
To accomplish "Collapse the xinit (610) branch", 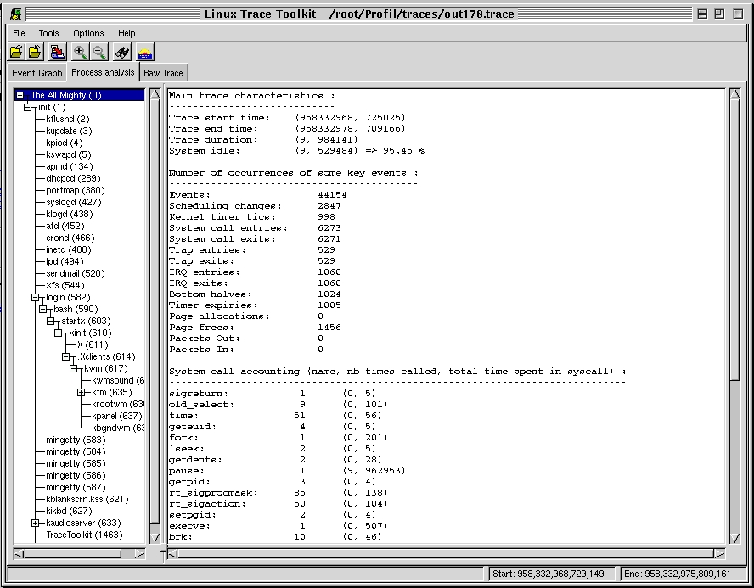I will (x=59, y=333).
